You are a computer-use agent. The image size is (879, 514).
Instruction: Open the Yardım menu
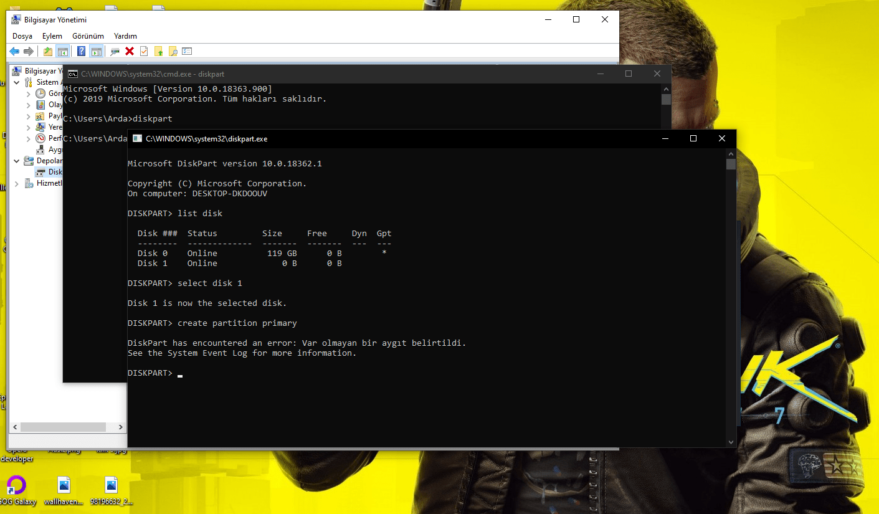[x=125, y=36]
